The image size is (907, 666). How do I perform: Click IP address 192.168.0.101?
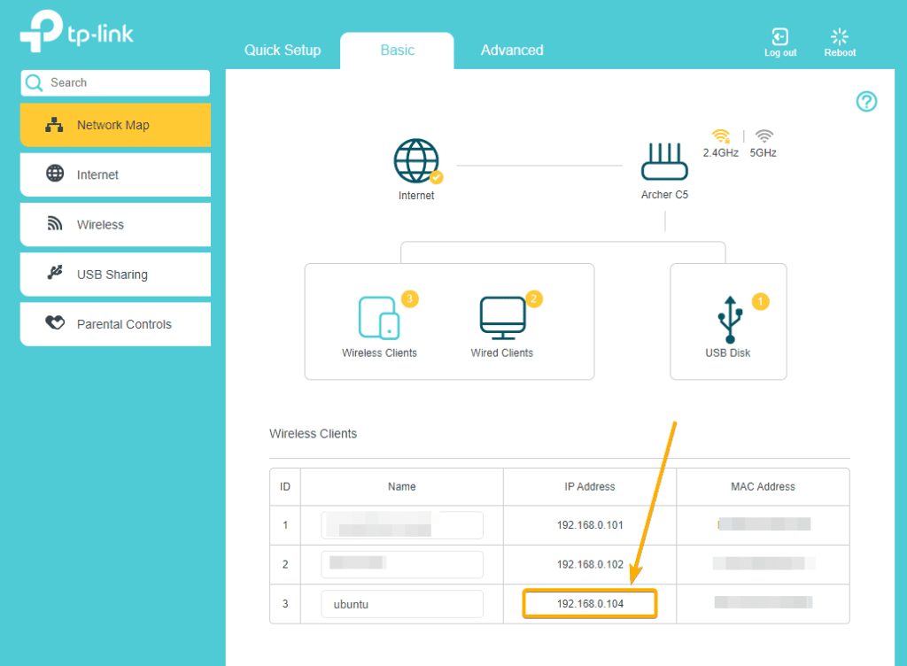click(x=590, y=525)
